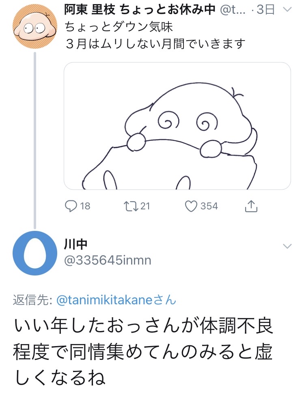Tap the share upload icon

[x=251, y=207]
